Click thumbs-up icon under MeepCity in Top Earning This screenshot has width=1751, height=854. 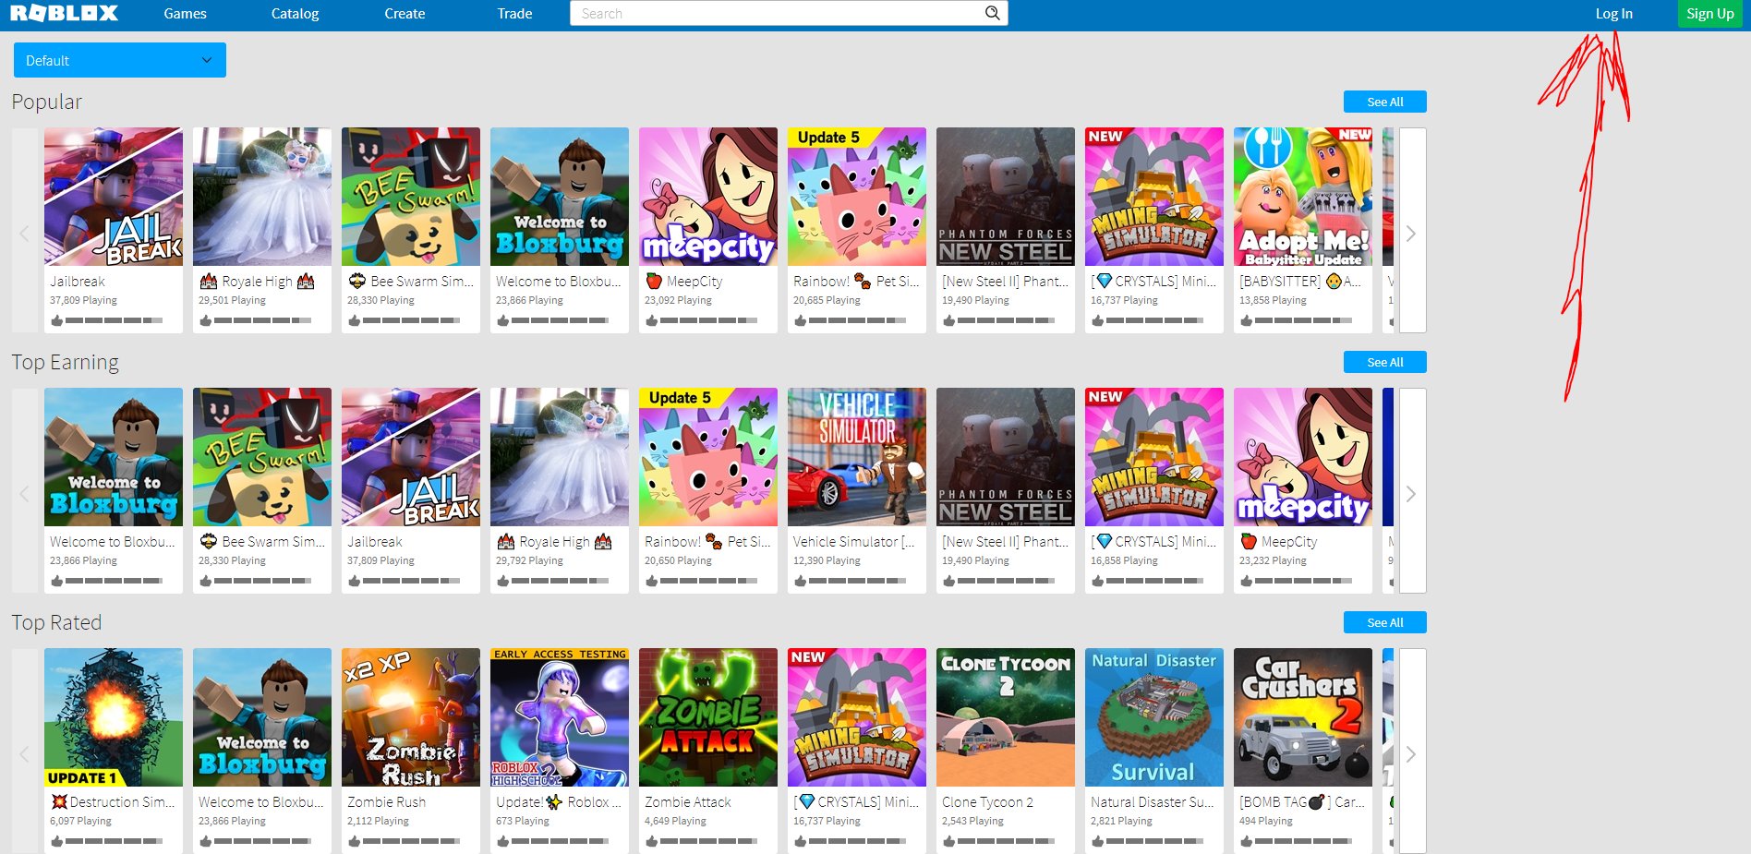coord(1247,581)
